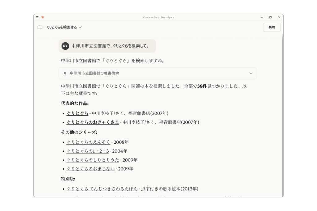Open the ぐりとぐらのおきゃくさま link
Image resolution: width=317 pixels, height=211 pixels.
click(x=93, y=122)
